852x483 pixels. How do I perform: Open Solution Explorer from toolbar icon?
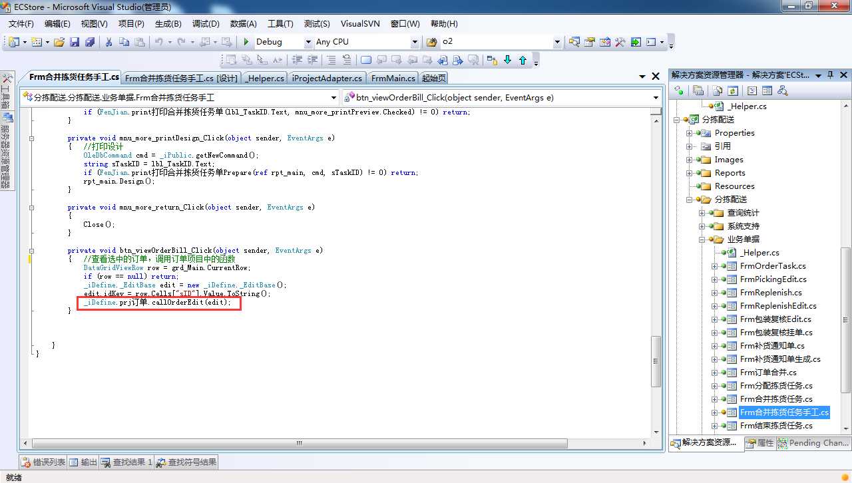[x=574, y=42]
